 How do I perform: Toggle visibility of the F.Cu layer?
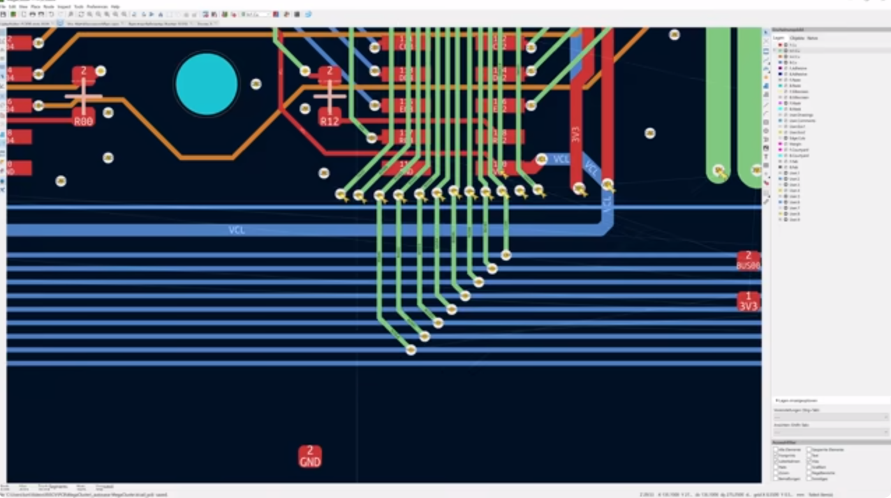(x=786, y=45)
